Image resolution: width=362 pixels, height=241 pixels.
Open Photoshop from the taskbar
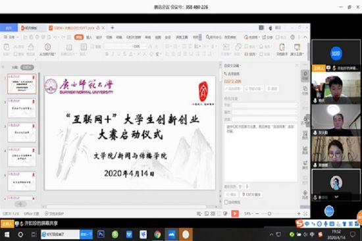pyautogui.click(x=101, y=234)
